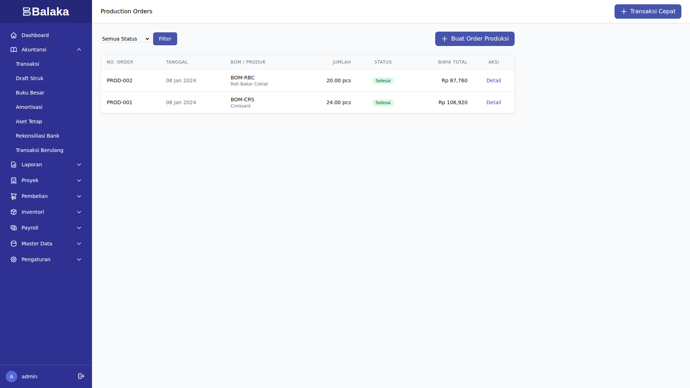Click Buat Order Produksi button
The height and width of the screenshot is (388, 690).
pyautogui.click(x=474, y=39)
